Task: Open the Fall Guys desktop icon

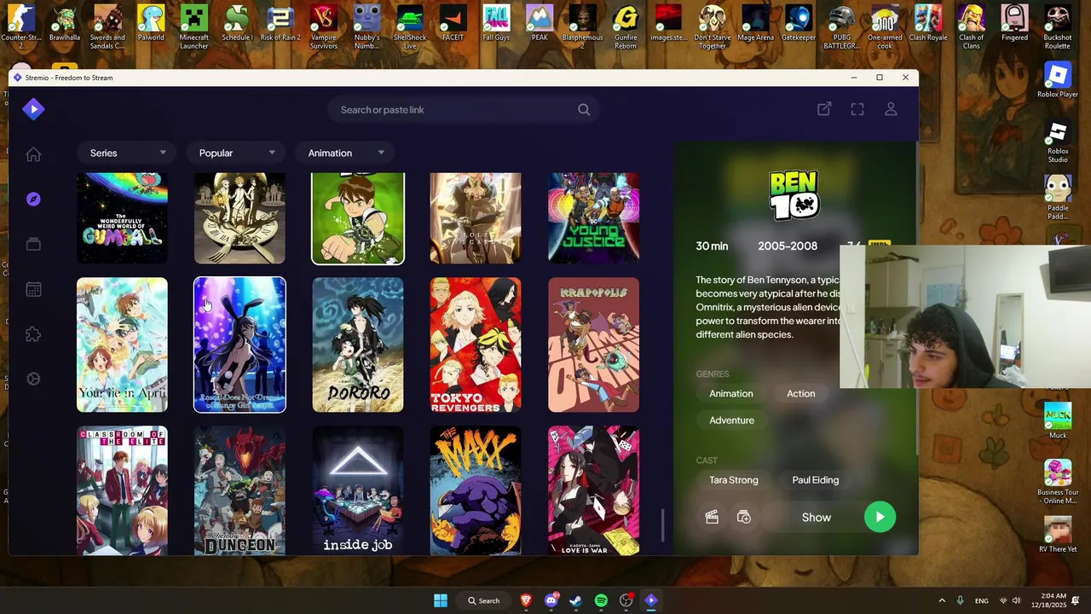Action: pyautogui.click(x=496, y=23)
